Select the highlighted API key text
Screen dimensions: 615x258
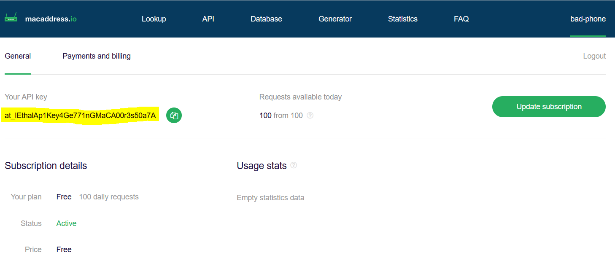pyautogui.click(x=80, y=116)
